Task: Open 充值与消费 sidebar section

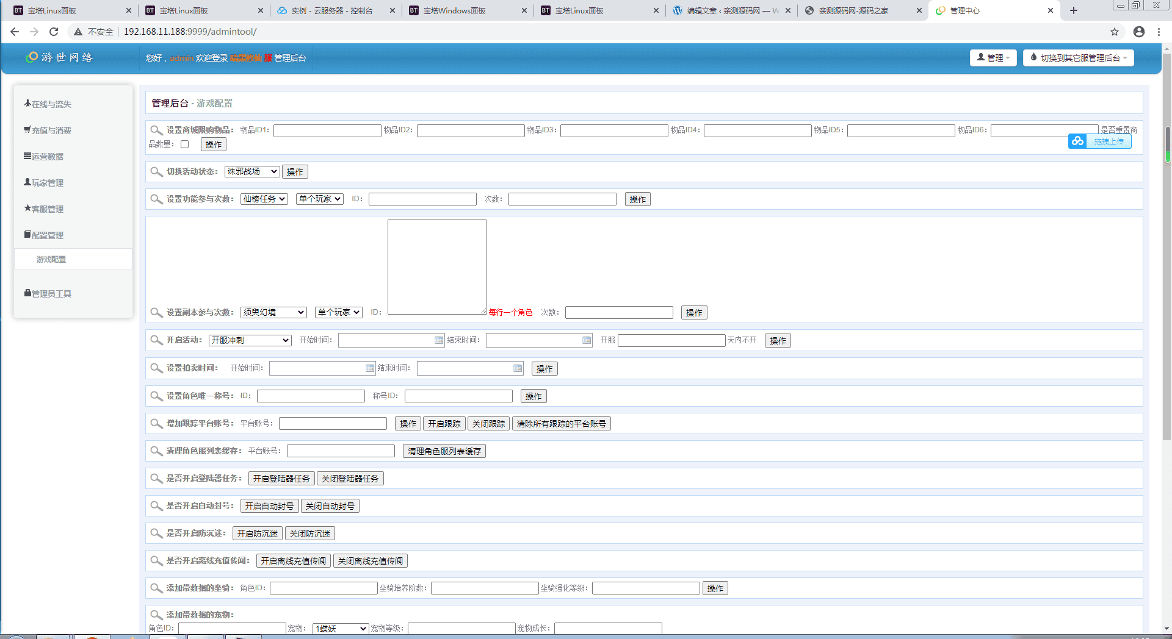Action: click(x=48, y=130)
